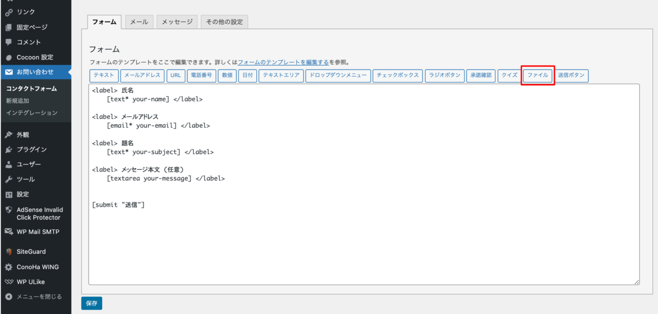
Task: Click the ツール wrench icon
Action: coord(9,179)
